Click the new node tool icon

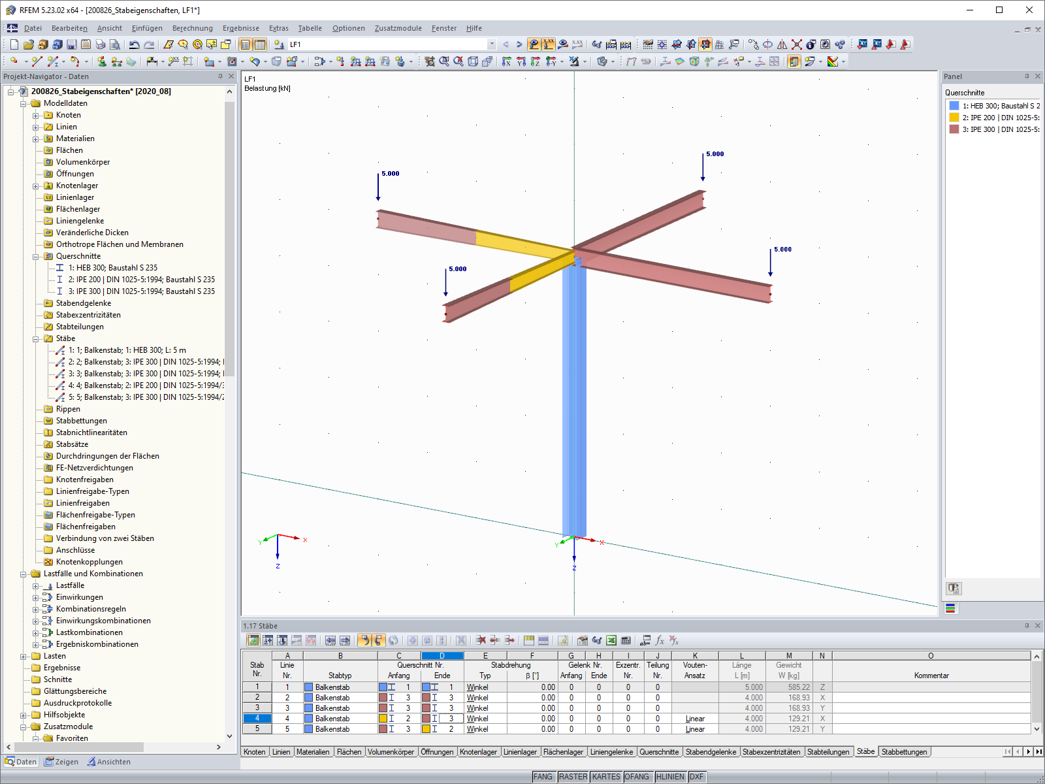[14, 61]
